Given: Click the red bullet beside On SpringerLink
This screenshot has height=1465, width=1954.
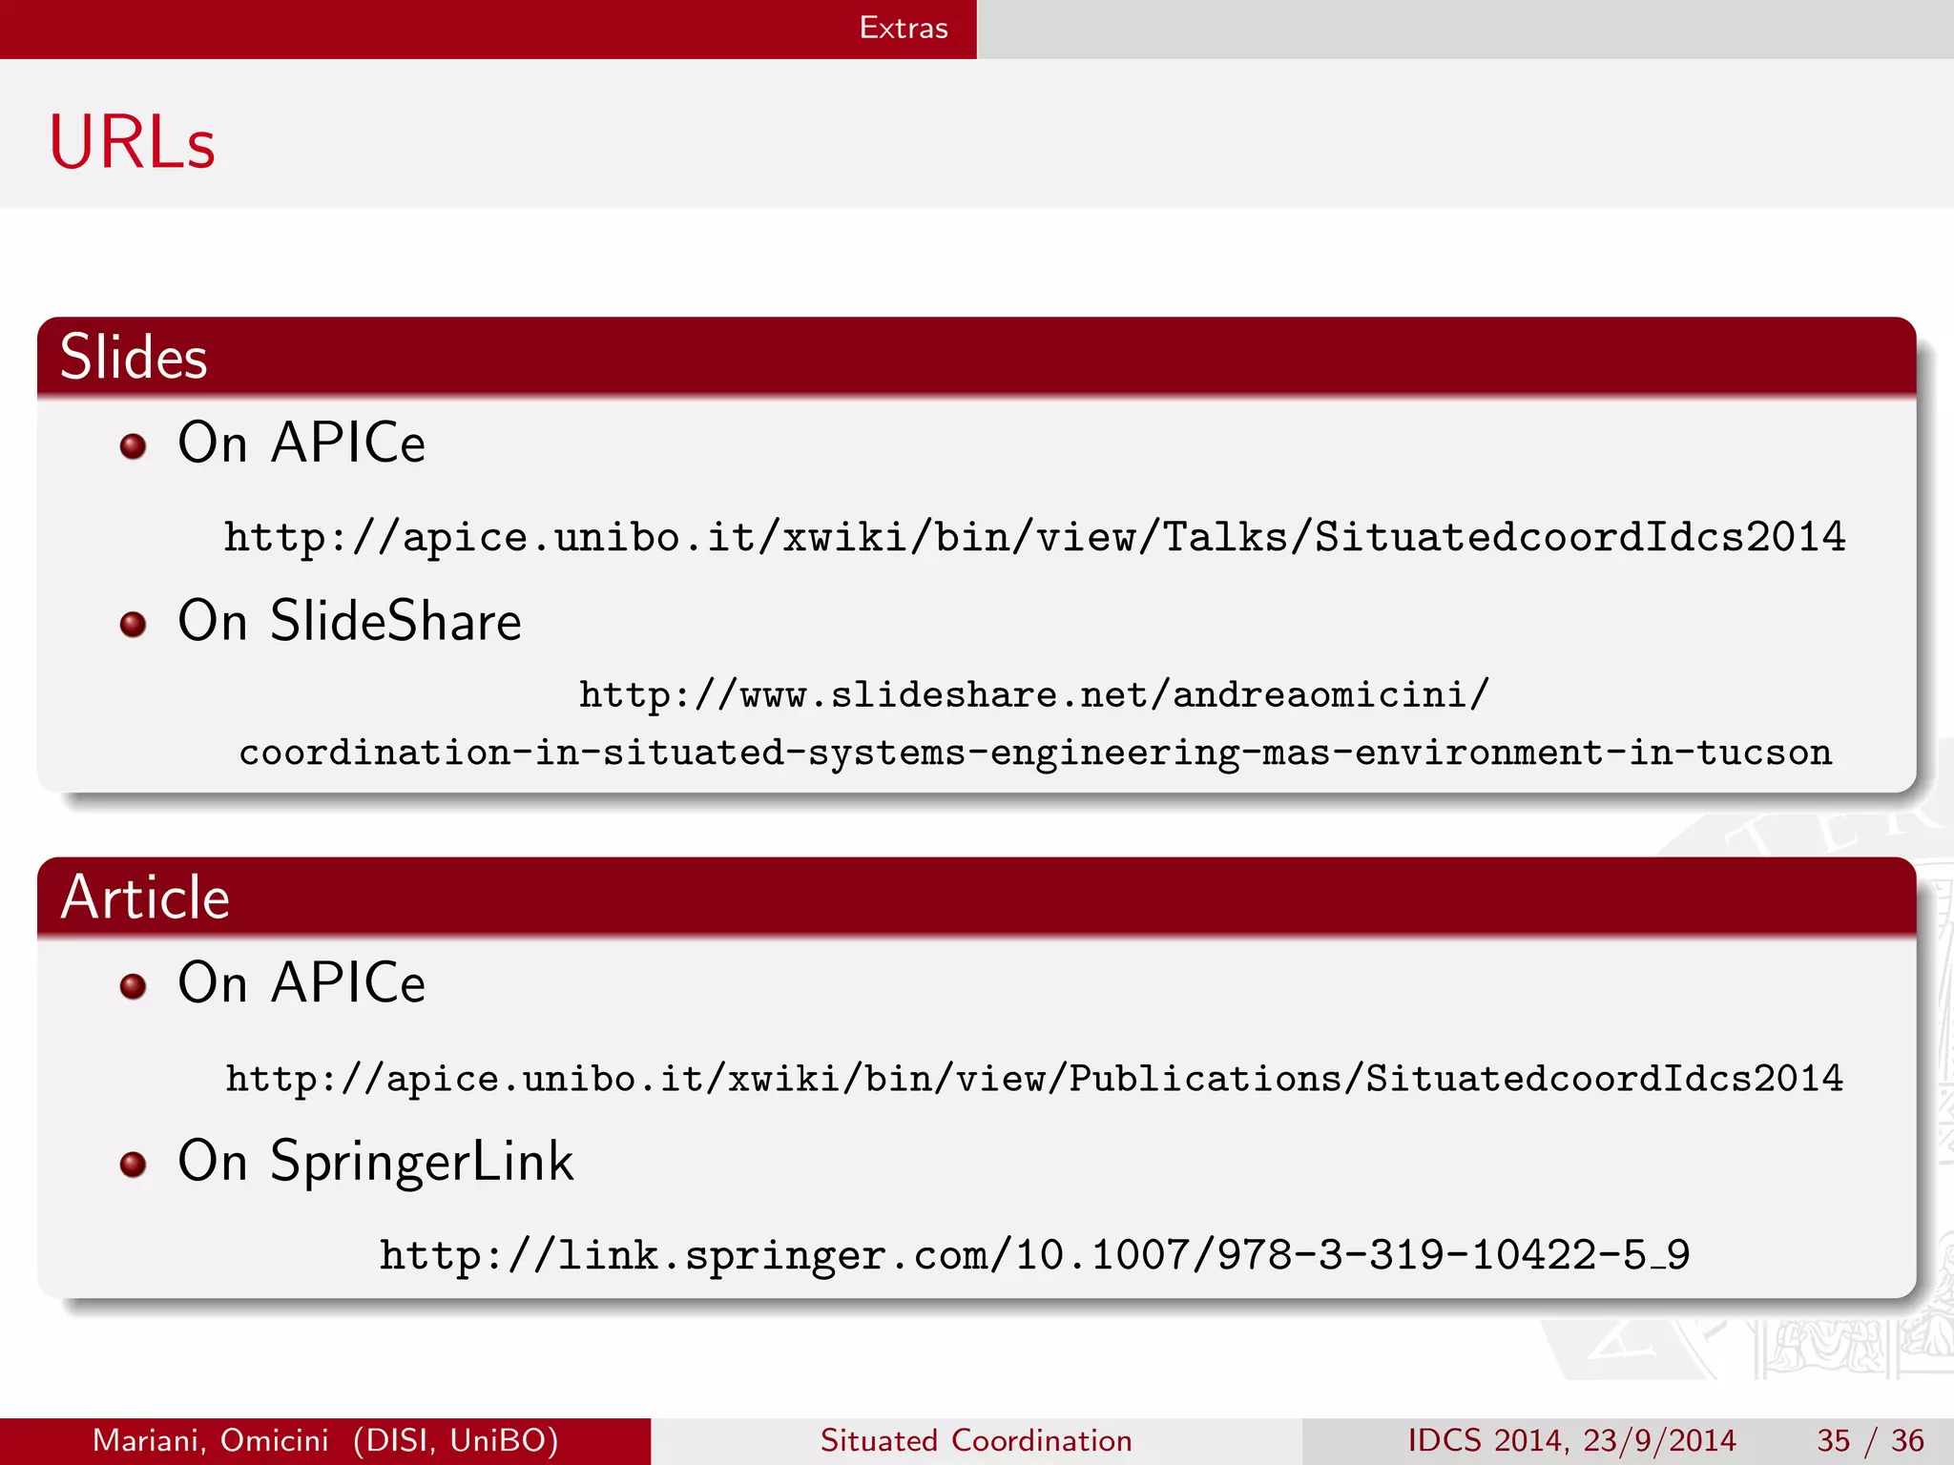Looking at the screenshot, I should coord(134,1164).
